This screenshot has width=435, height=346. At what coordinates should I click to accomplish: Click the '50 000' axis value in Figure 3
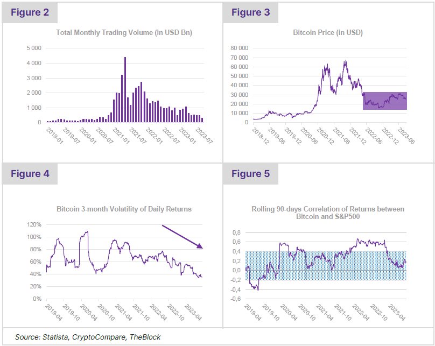click(x=239, y=76)
